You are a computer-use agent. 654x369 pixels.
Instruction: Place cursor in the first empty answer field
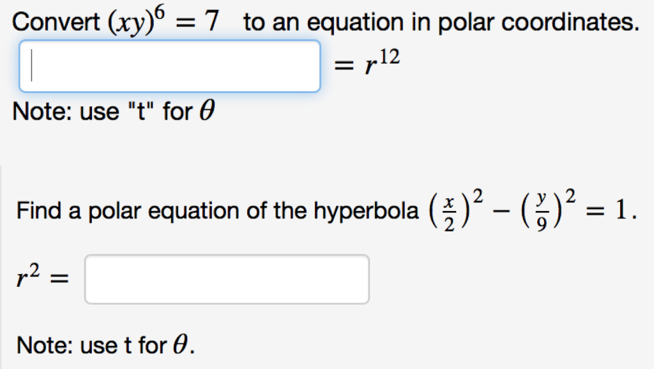169,66
